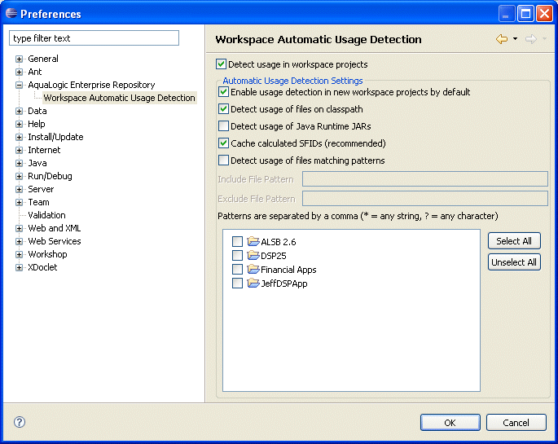The width and height of the screenshot is (558, 444).
Task: Click the type filter text field
Action: coord(94,38)
